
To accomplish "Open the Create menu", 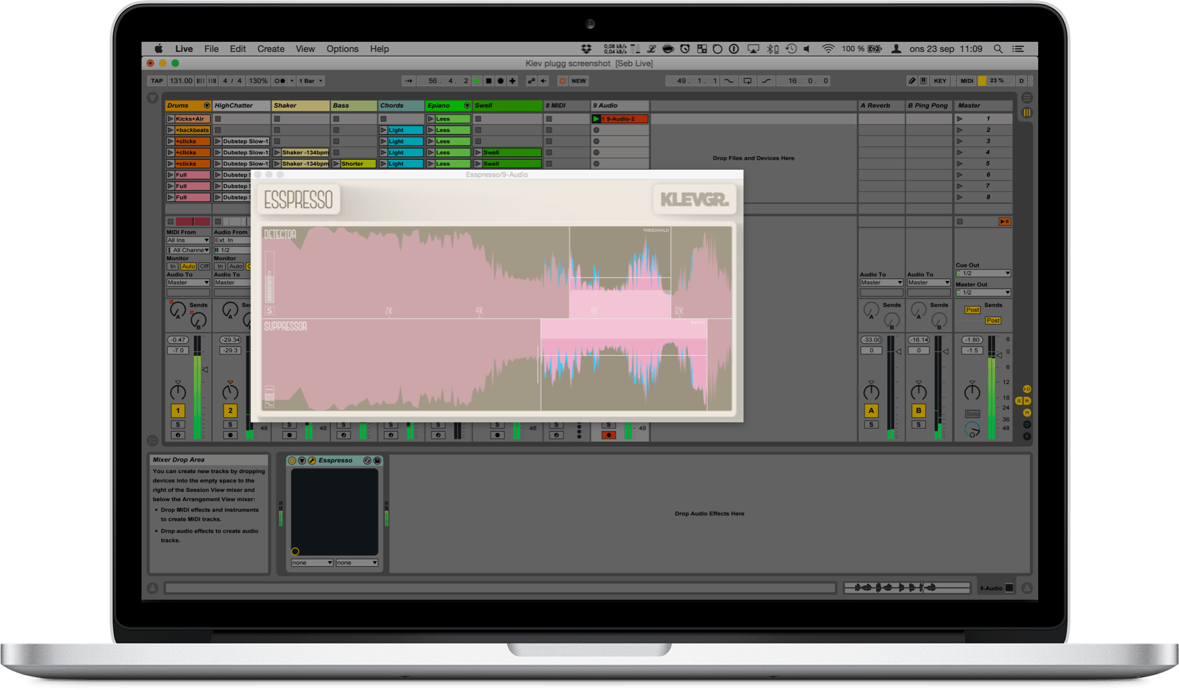I will pyautogui.click(x=271, y=49).
